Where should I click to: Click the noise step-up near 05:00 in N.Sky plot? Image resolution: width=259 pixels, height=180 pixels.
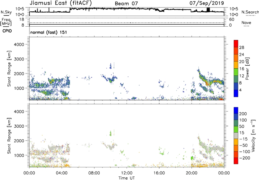tap(70, 10)
